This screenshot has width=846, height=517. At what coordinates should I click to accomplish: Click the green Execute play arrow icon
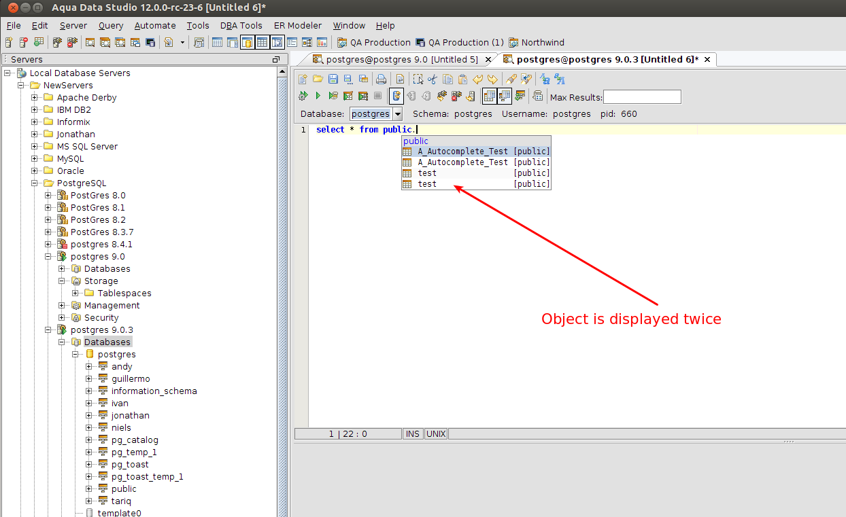pos(318,96)
